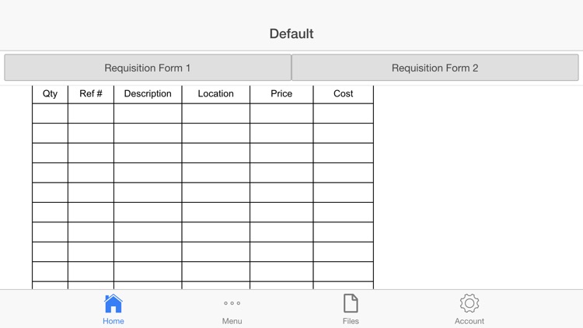Go to the Home tab icon

(x=113, y=304)
